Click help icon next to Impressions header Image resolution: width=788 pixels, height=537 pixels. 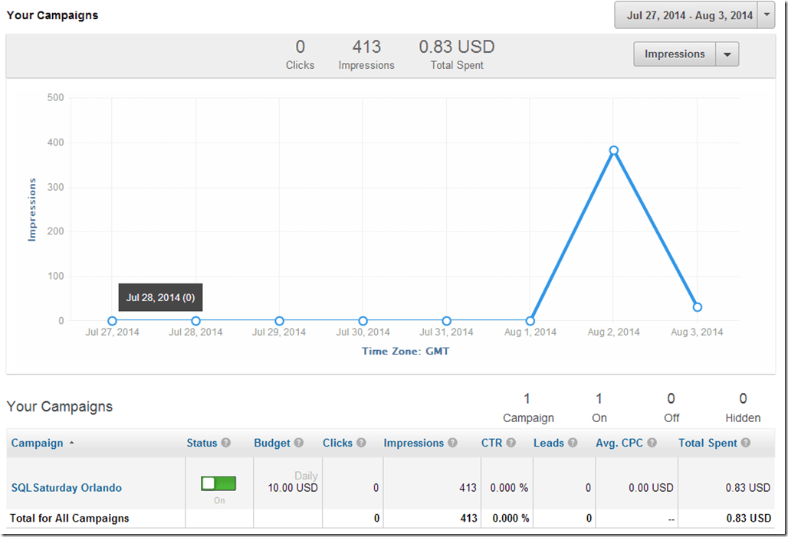(x=453, y=444)
